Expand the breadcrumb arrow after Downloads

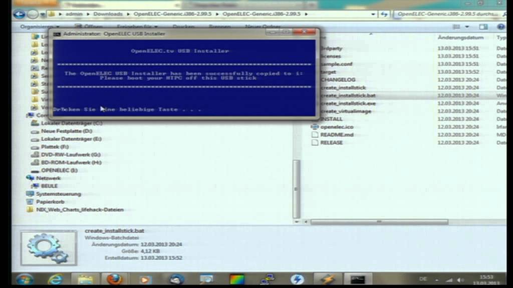pyautogui.click(x=128, y=14)
